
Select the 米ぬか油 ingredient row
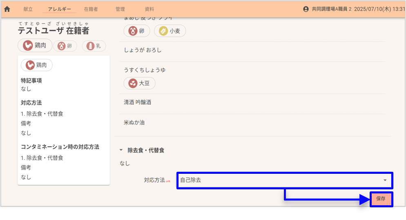pyautogui.click(x=134, y=122)
